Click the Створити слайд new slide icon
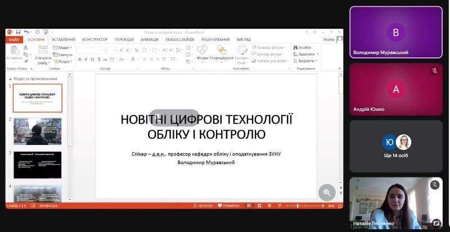Image resolution: width=450 pixels, height=232 pixels. point(43,52)
